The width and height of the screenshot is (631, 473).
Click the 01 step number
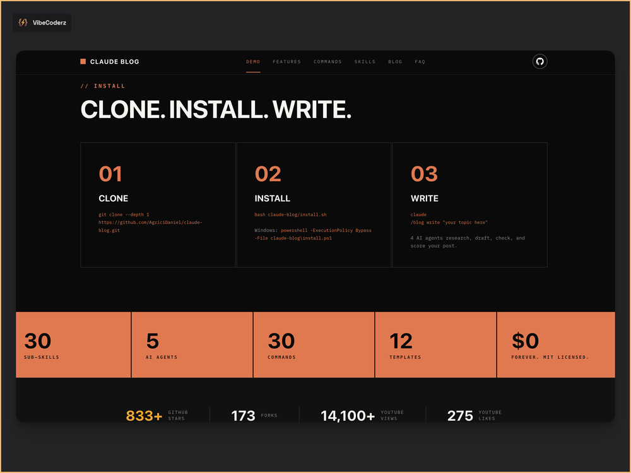coord(110,174)
